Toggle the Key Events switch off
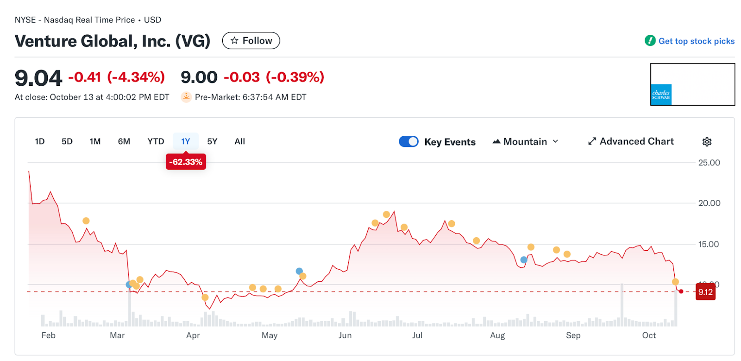Image resolution: width=741 pixels, height=361 pixels. click(x=408, y=141)
